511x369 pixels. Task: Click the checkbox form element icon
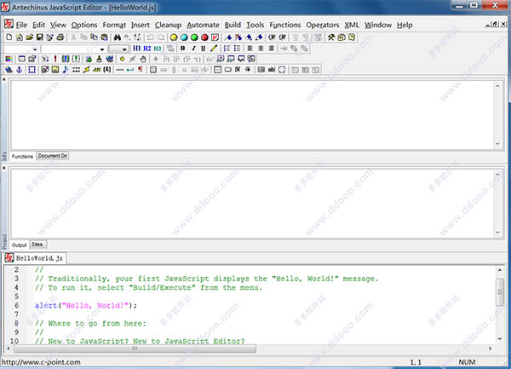[x=238, y=69]
